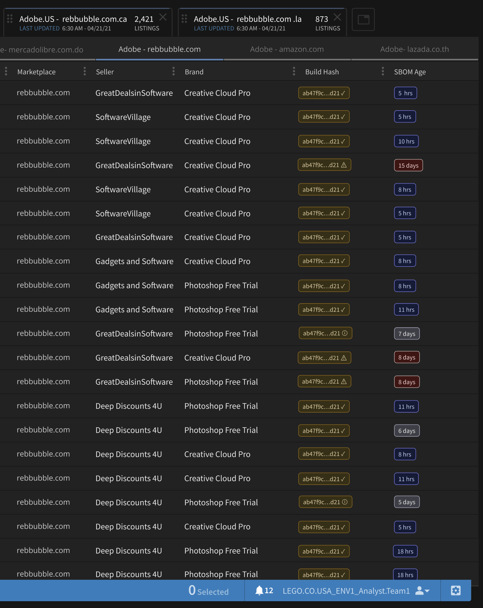Screen dimensions: 483x608
Task: Click the 15 days SBOM age badge
Action: tap(408, 165)
